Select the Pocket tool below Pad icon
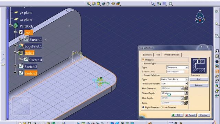 (x=217, y=56)
